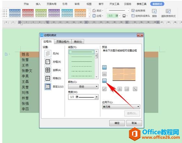The image size is (182, 143).
Task: Toggle the diagonal-up border button
Action: point(105,89)
